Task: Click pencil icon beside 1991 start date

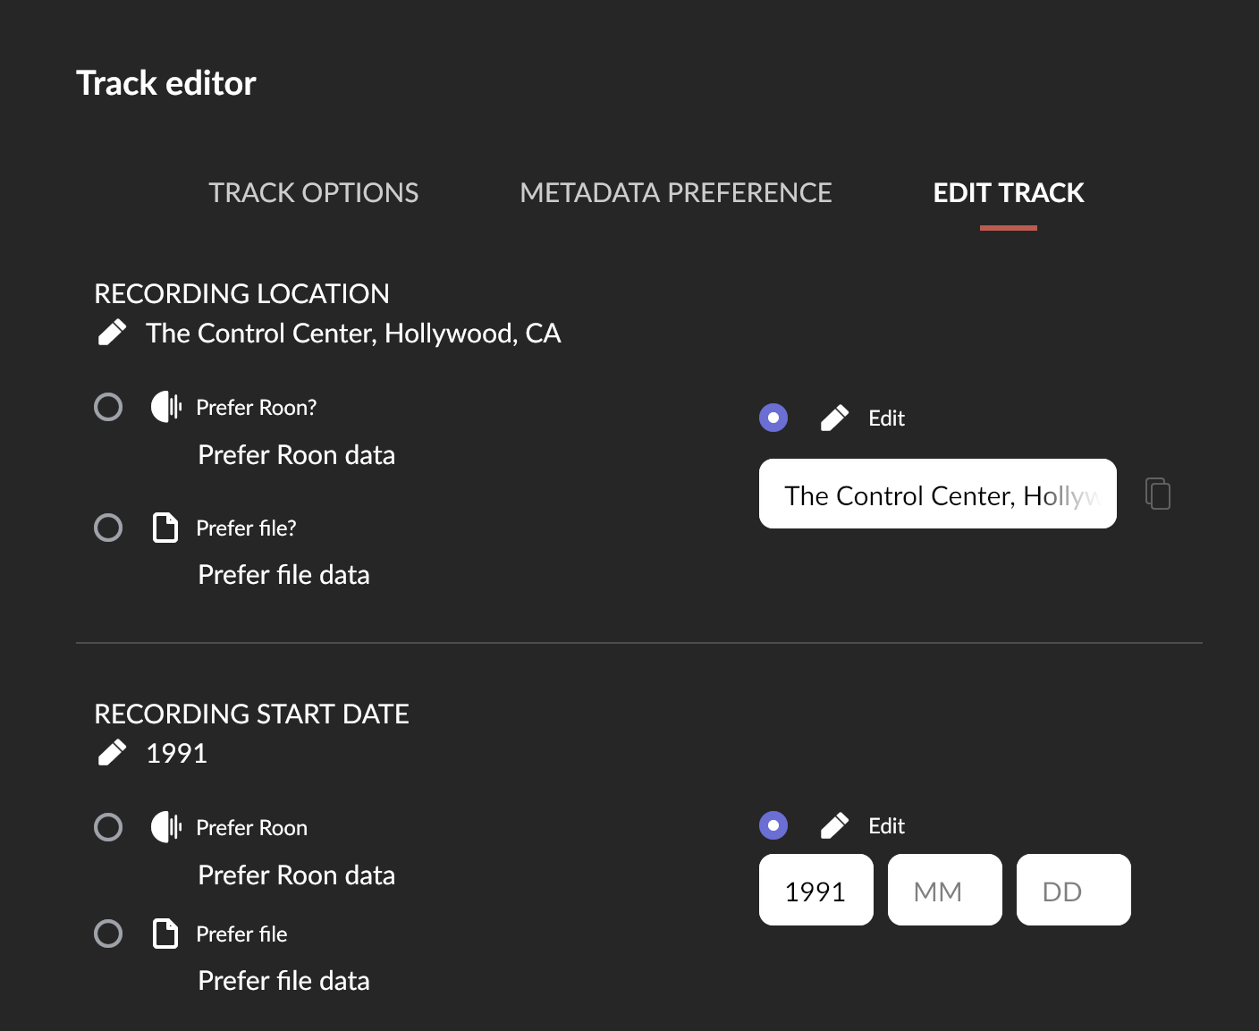Action: click(112, 753)
